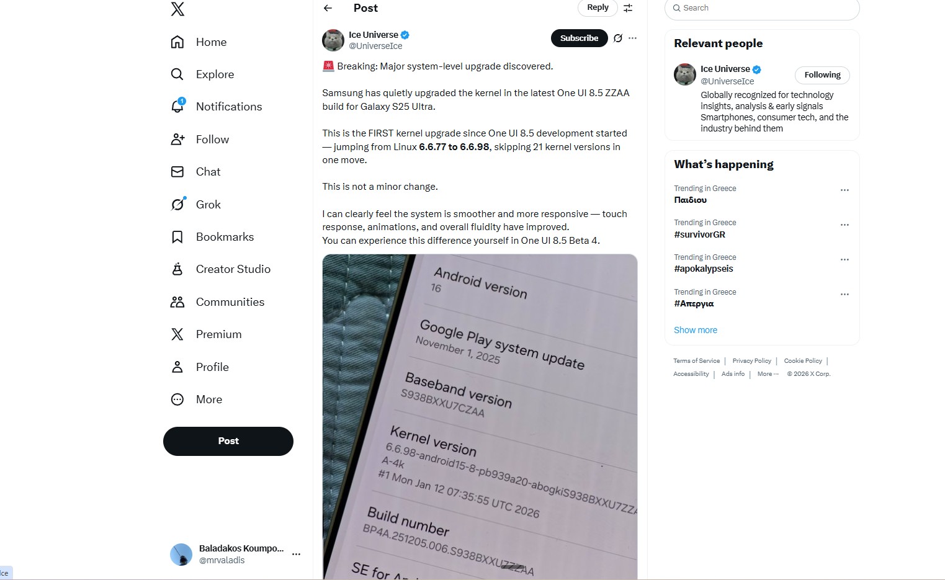This screenshot has height=580, width=945.
Task: Open account menu next to Baladakos Koumpo
Action: point(296,554)
